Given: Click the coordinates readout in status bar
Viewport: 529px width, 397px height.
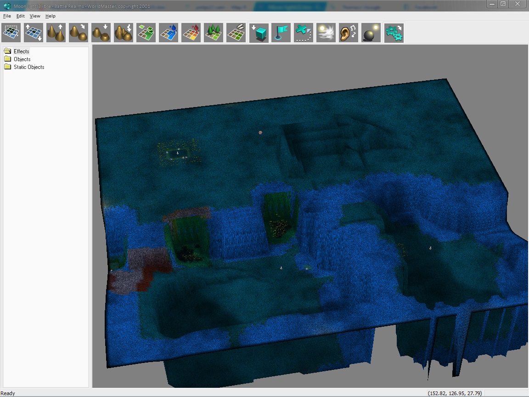Looking at the screenshot, I should pyautogui.click(x=455, y=393).
